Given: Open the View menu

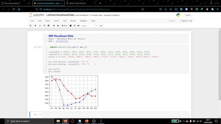Looking at the screenshot, I should click(x=48, y=21).
